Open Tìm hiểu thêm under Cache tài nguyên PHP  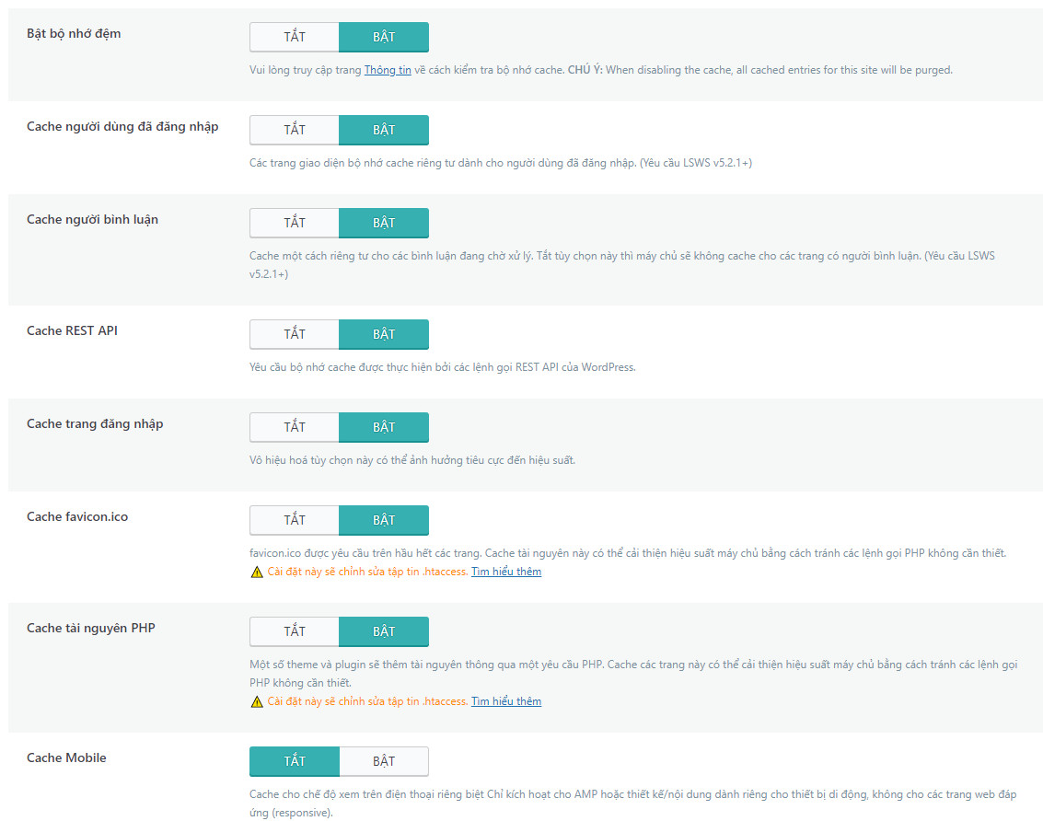(506, 701)
